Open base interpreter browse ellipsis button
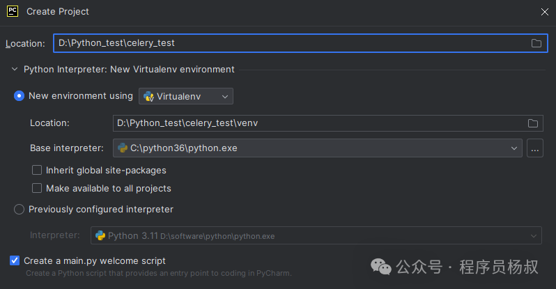Viewport: 556px width, 289px height. point(535,148)
